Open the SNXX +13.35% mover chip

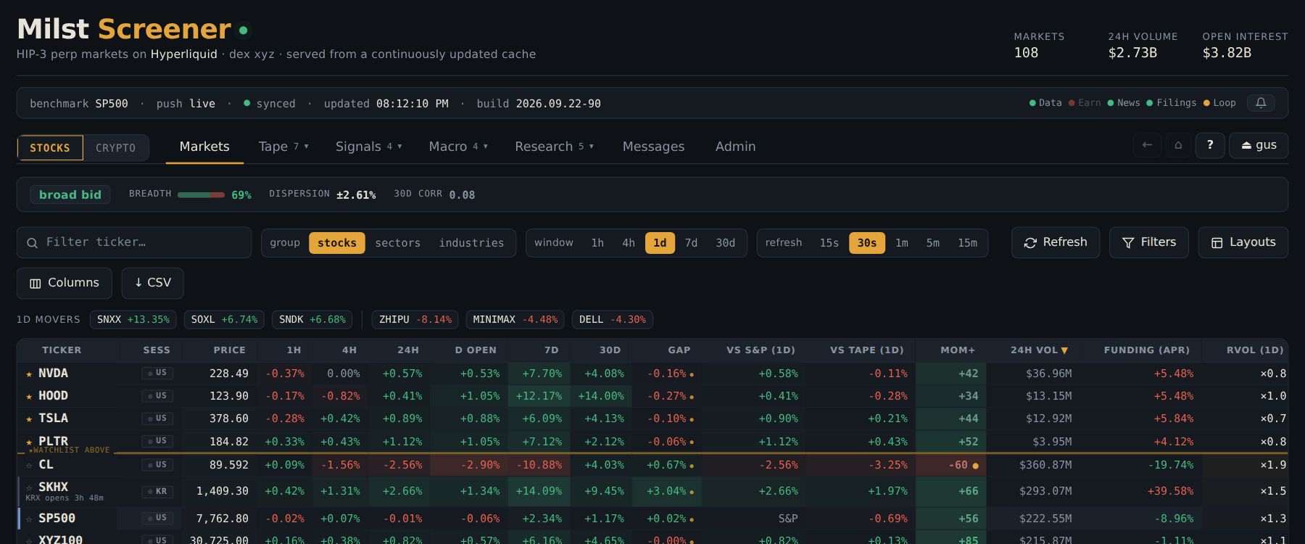pyautogui.click(x=133, y=320)
